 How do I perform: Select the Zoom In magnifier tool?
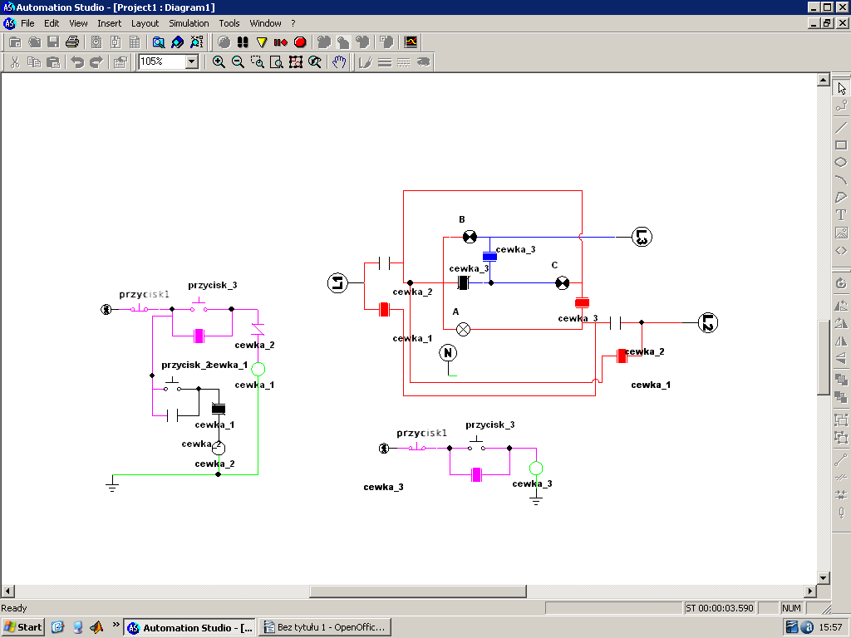(x=219, y=61)
